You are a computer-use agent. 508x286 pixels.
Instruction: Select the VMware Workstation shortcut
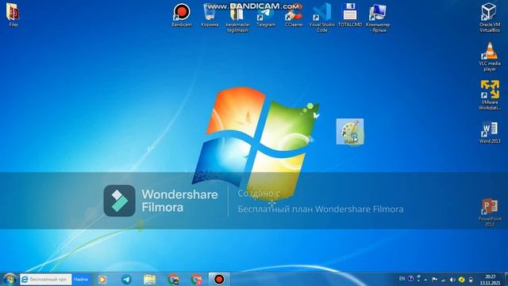[x=490, y=95]
